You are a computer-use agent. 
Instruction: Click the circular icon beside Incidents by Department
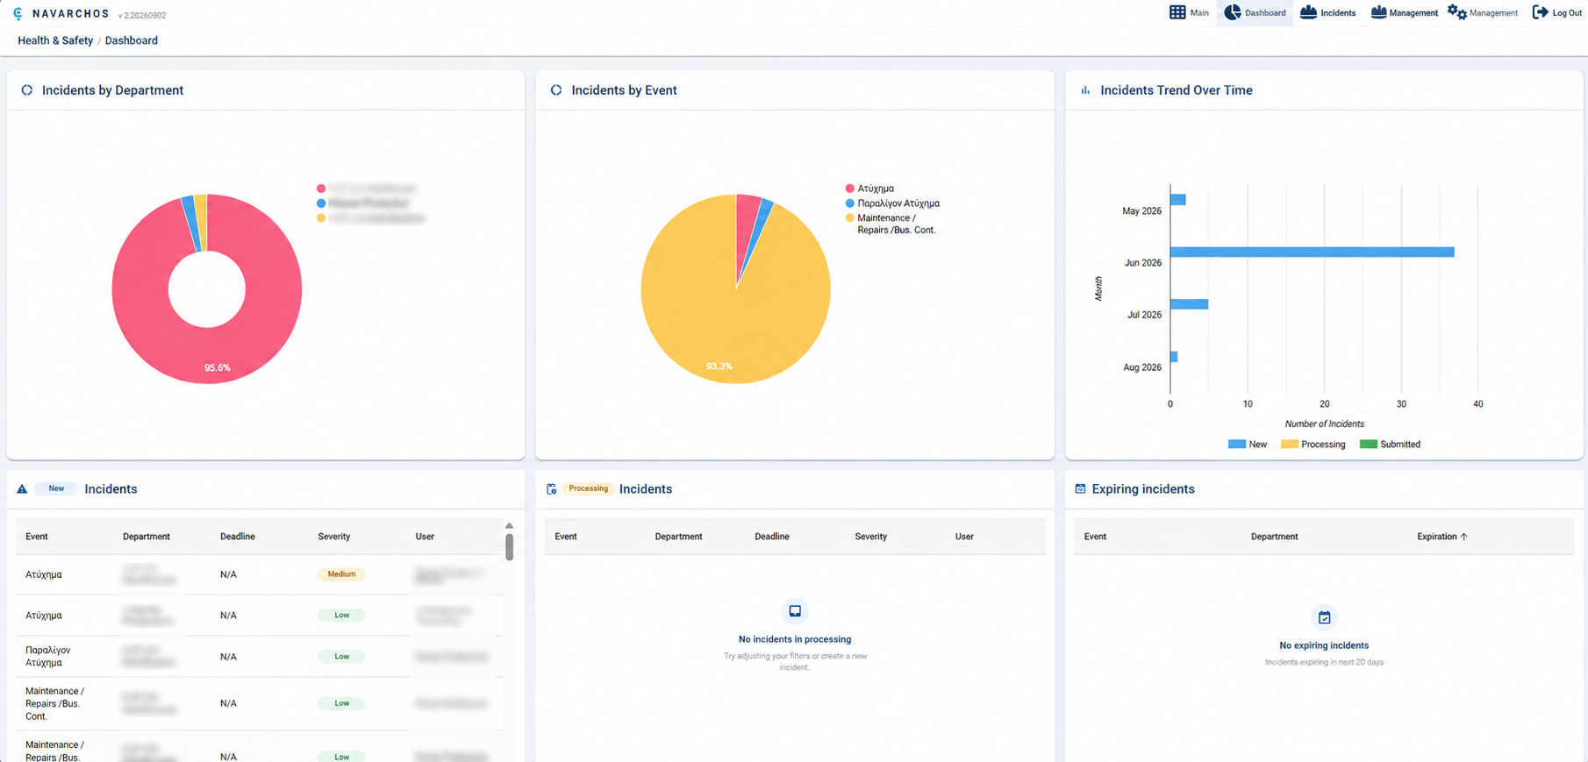point(27,90)
